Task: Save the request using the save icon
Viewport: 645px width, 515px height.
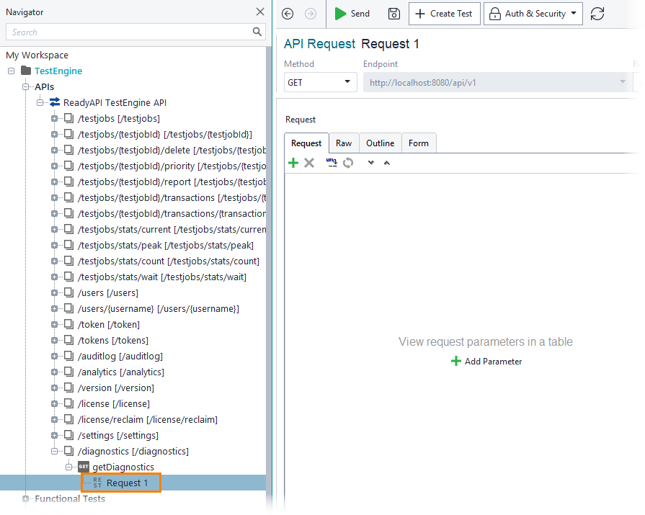Action: pyautogui.click(x=393, y=13)
